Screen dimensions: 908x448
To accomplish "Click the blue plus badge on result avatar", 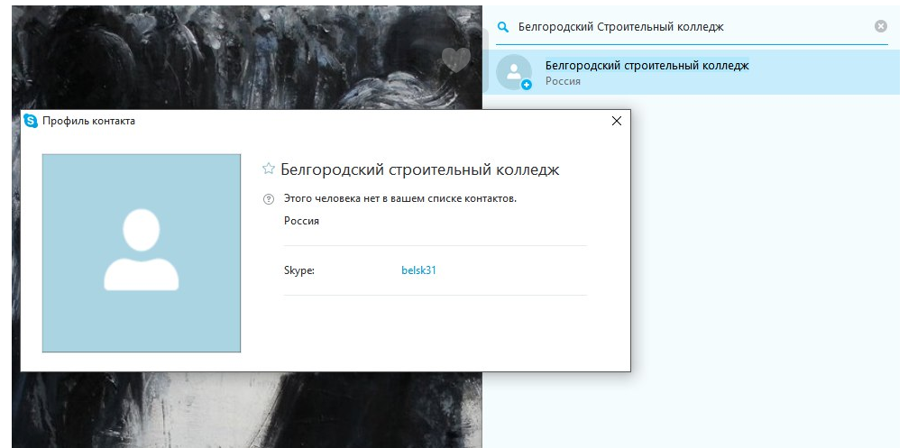I will pyautogui.click(x=527, y=85).
